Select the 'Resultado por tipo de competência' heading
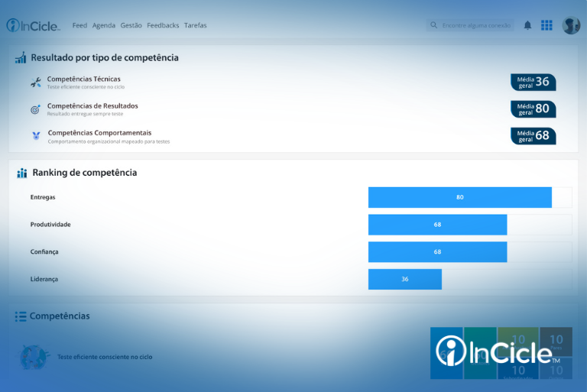Image resolution: width=587 pixels, height=392 pixels. pos(105,57)
